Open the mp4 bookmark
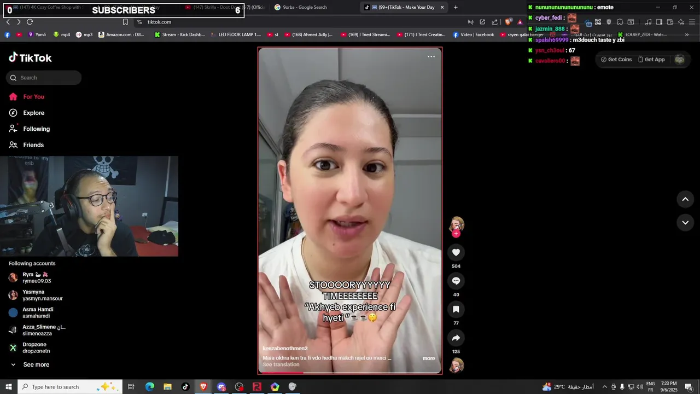Image resolution: width=700 pixels, height=394 pixels. [x=62, y=34]
